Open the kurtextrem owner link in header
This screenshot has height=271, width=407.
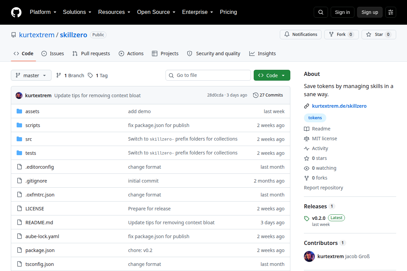[37, 35]
